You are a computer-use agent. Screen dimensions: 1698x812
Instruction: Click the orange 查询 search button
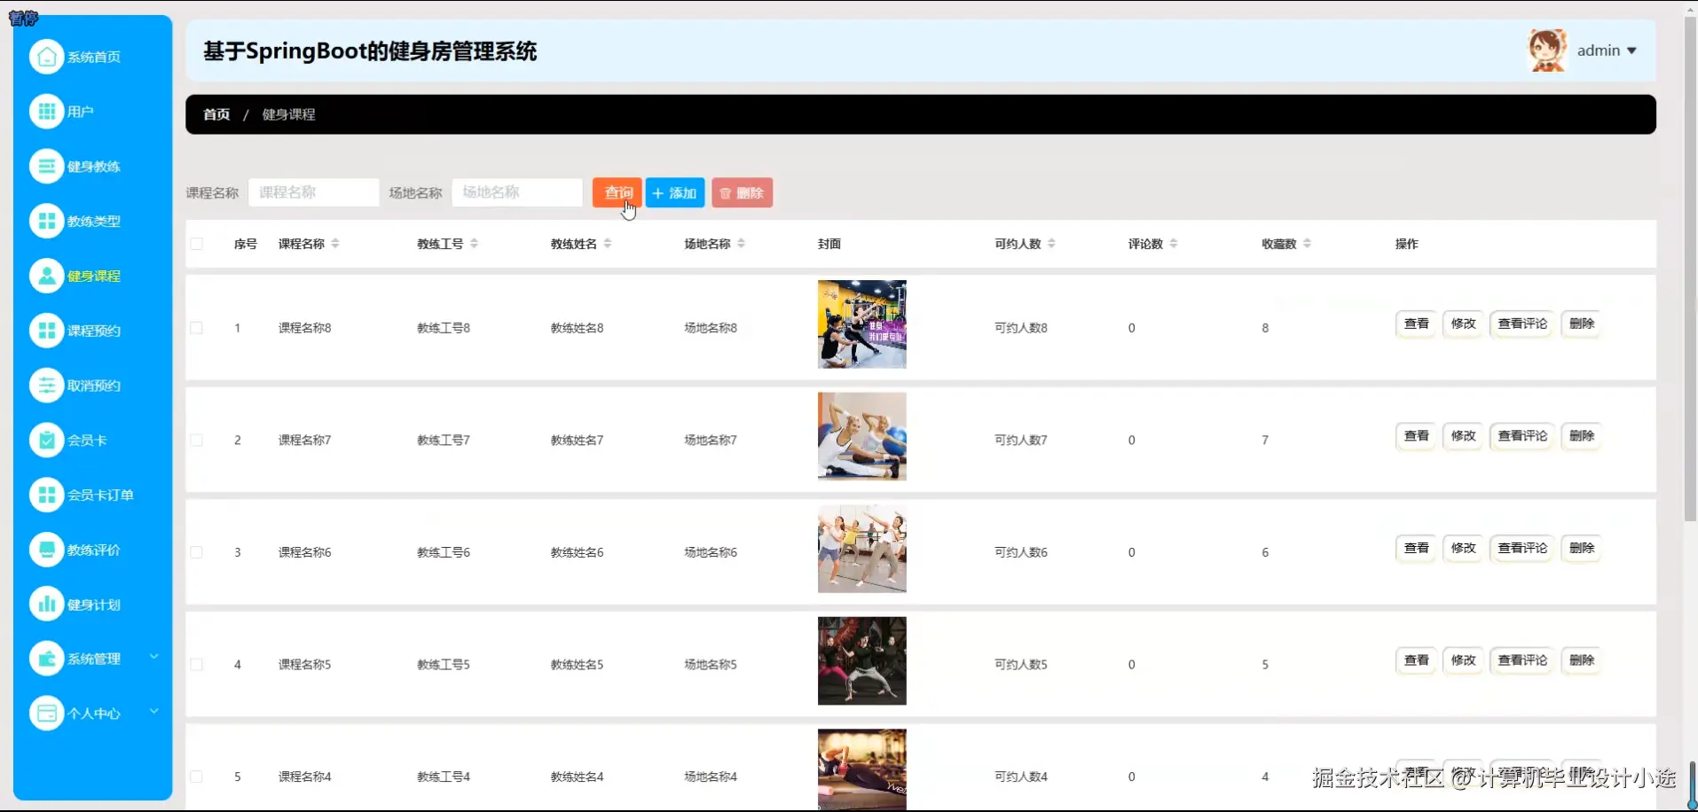click(x=617, y=192)
